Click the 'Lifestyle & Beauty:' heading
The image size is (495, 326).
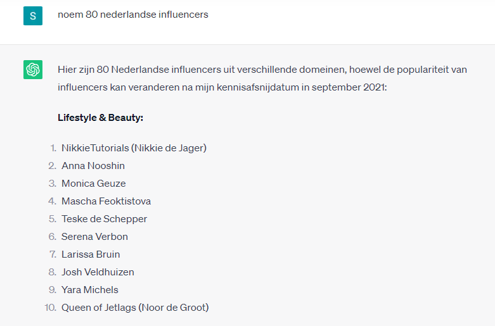(x=100, y=118)
